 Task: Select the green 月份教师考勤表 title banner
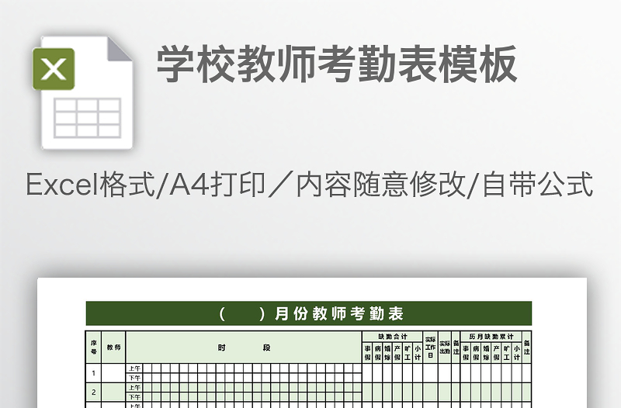(x=309, y=313)
